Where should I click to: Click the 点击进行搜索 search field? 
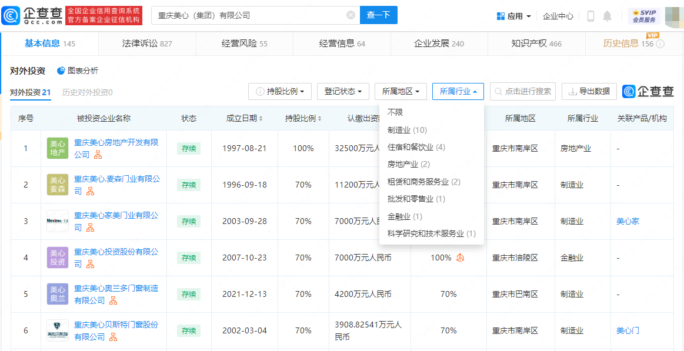(522, 91)
